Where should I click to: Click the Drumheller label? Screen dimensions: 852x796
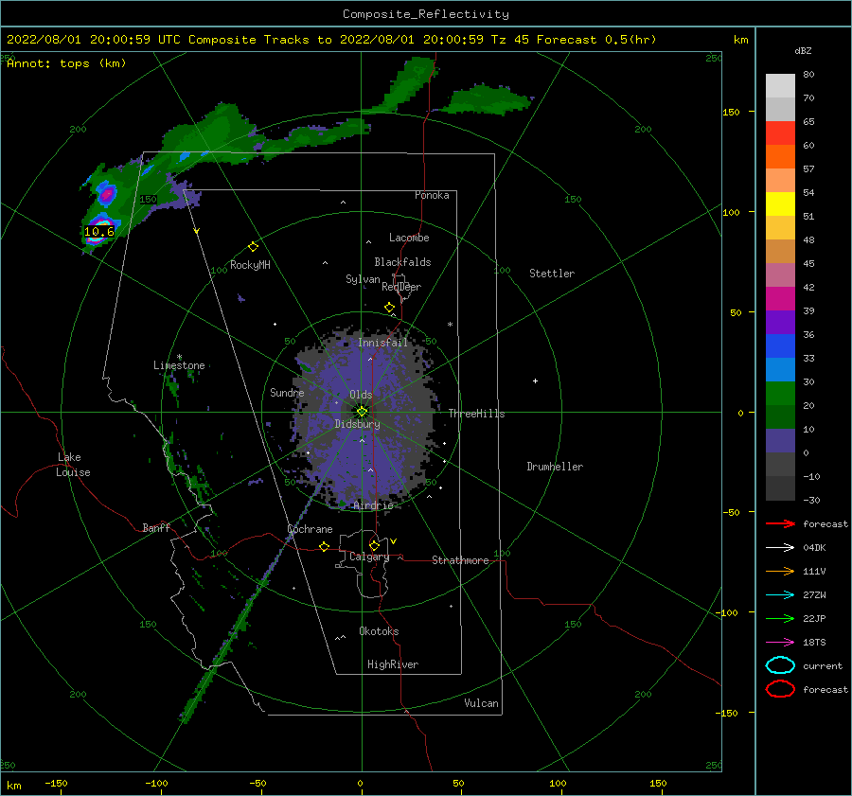555,467
